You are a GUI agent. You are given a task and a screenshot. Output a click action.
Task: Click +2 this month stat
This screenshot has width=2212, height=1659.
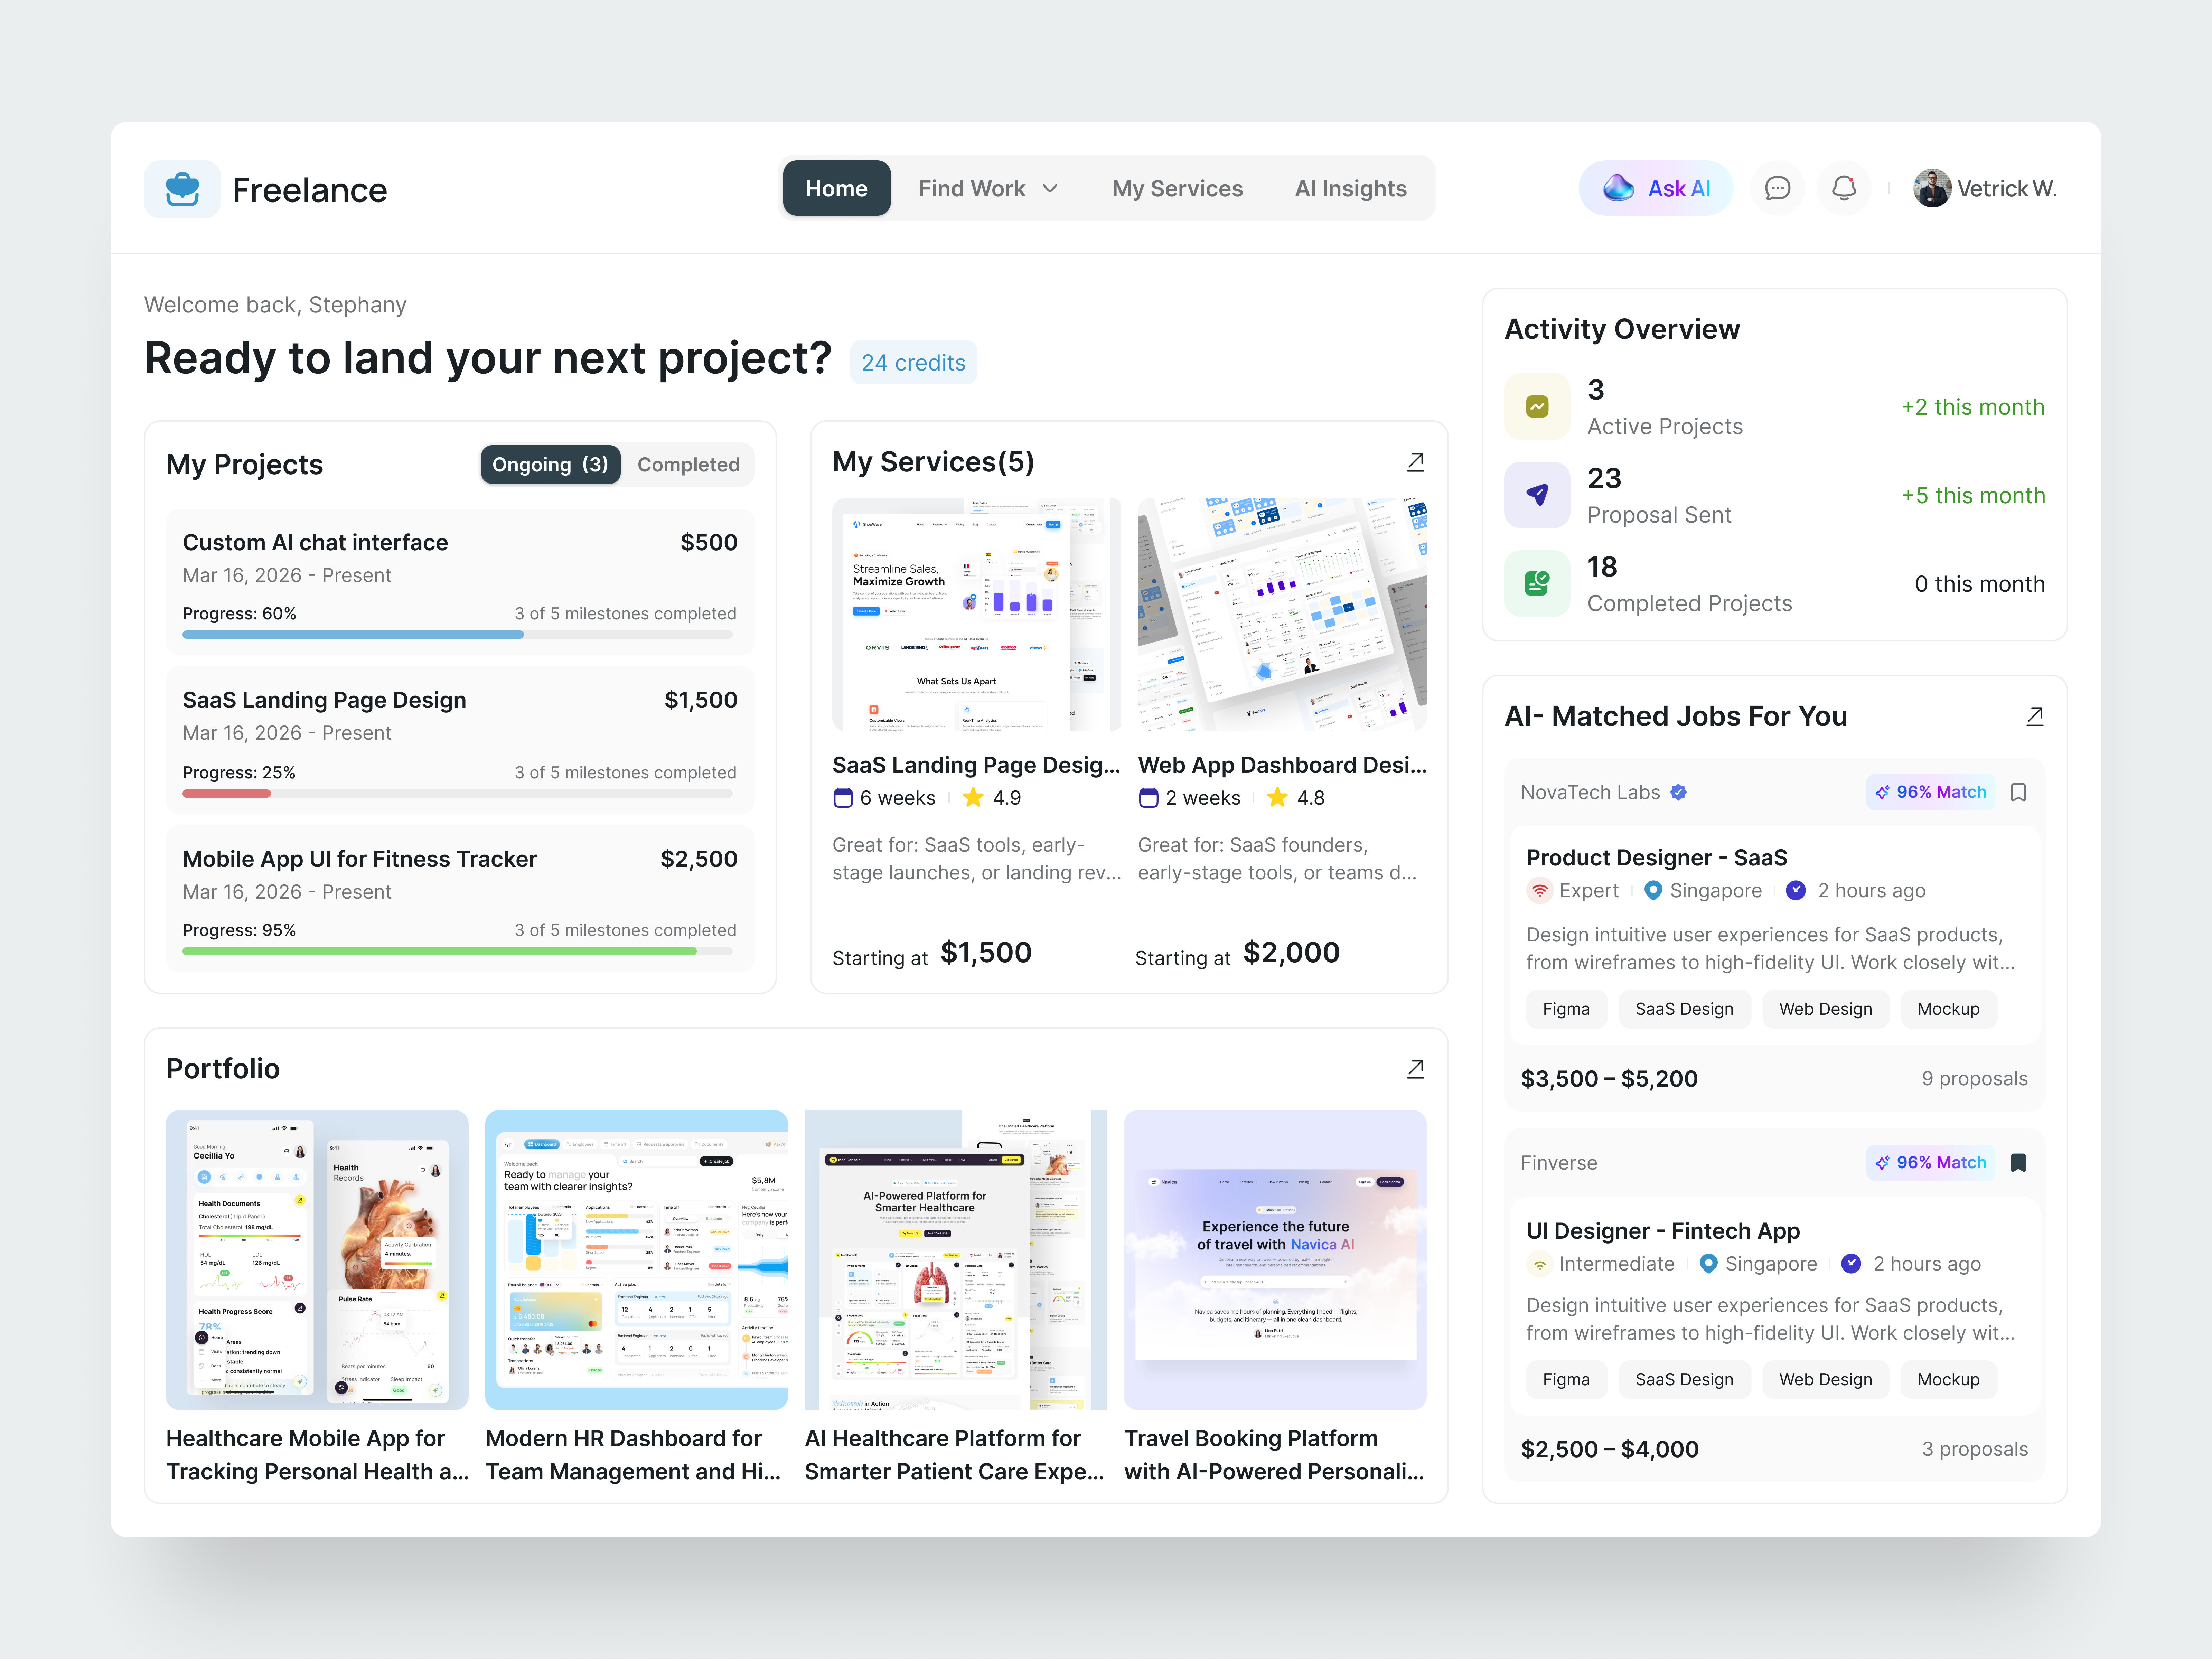[x=1972, y=407]
